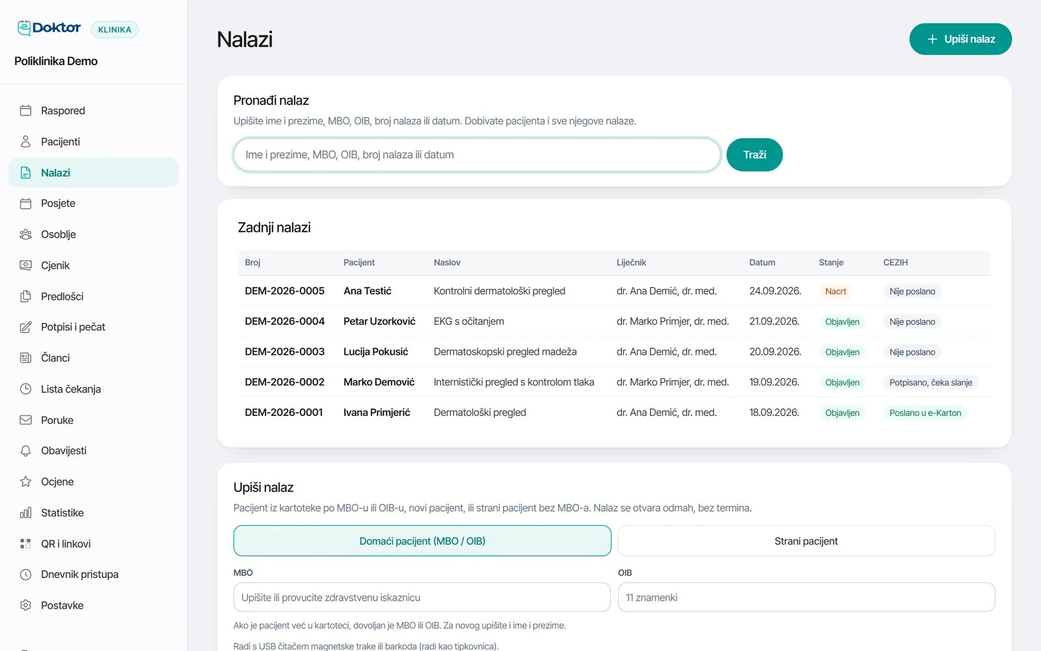Open Raspored calendar icon in sidebar
The image size is (1041, 651).
pos(25,111)
